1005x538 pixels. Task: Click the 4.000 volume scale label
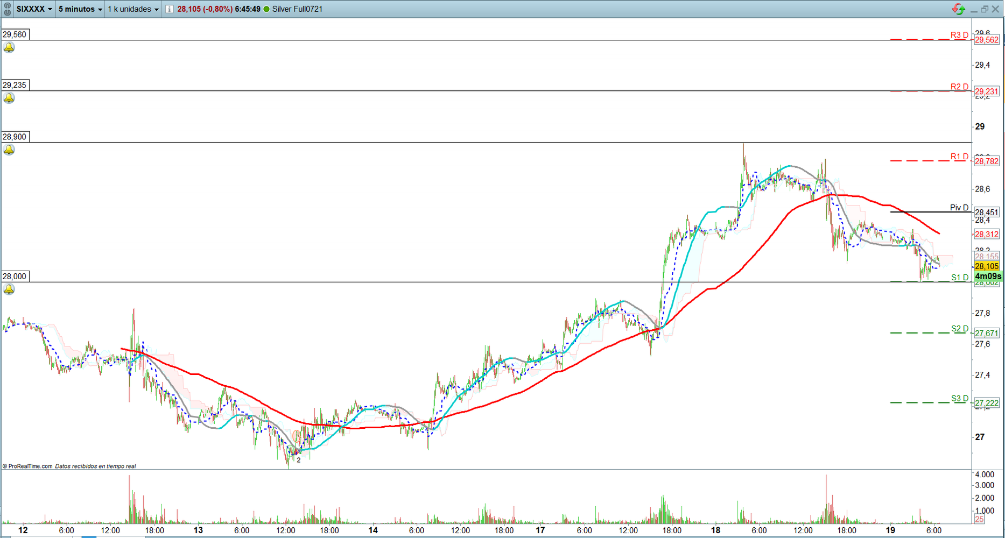pos(985,475)
